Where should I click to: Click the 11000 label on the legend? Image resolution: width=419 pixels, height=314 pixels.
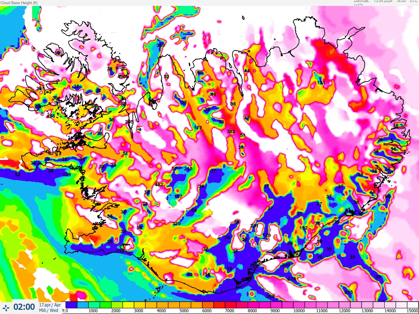pyautogui.click(x=321, y=311)
